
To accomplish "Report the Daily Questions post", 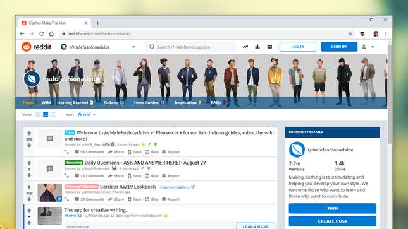I will (x=171, y=176).
